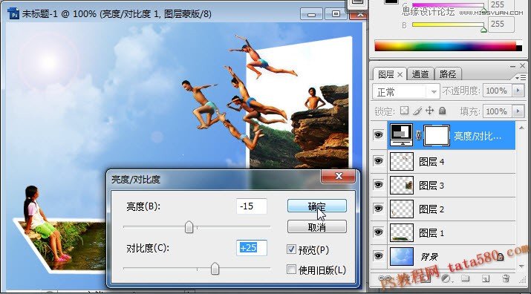Hide Layer 3 using eye icon

[378, 185]
